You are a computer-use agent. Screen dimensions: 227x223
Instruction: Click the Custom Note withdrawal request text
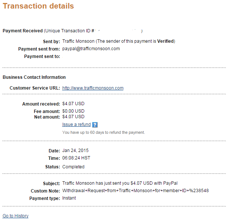tap(135, 191)
